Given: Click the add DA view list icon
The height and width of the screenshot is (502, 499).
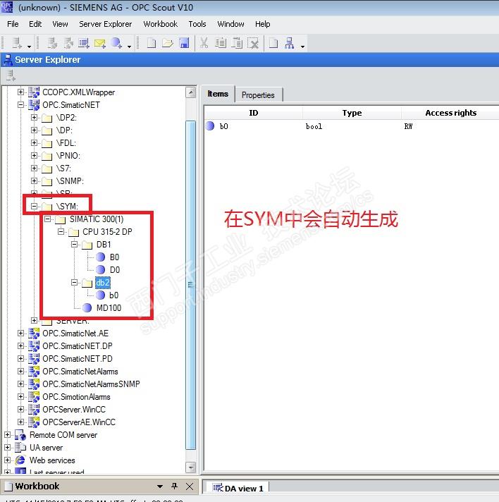Looking at the screenshot, I should pyautogui.click(x=84, y=43).
